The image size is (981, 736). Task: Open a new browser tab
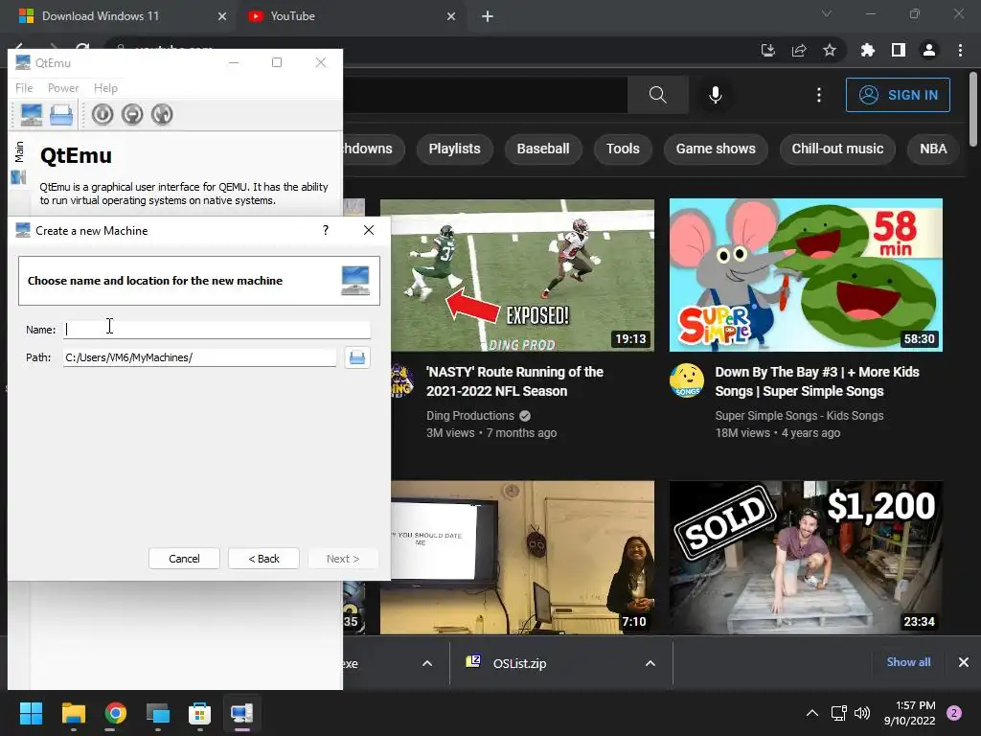point(488,16)
